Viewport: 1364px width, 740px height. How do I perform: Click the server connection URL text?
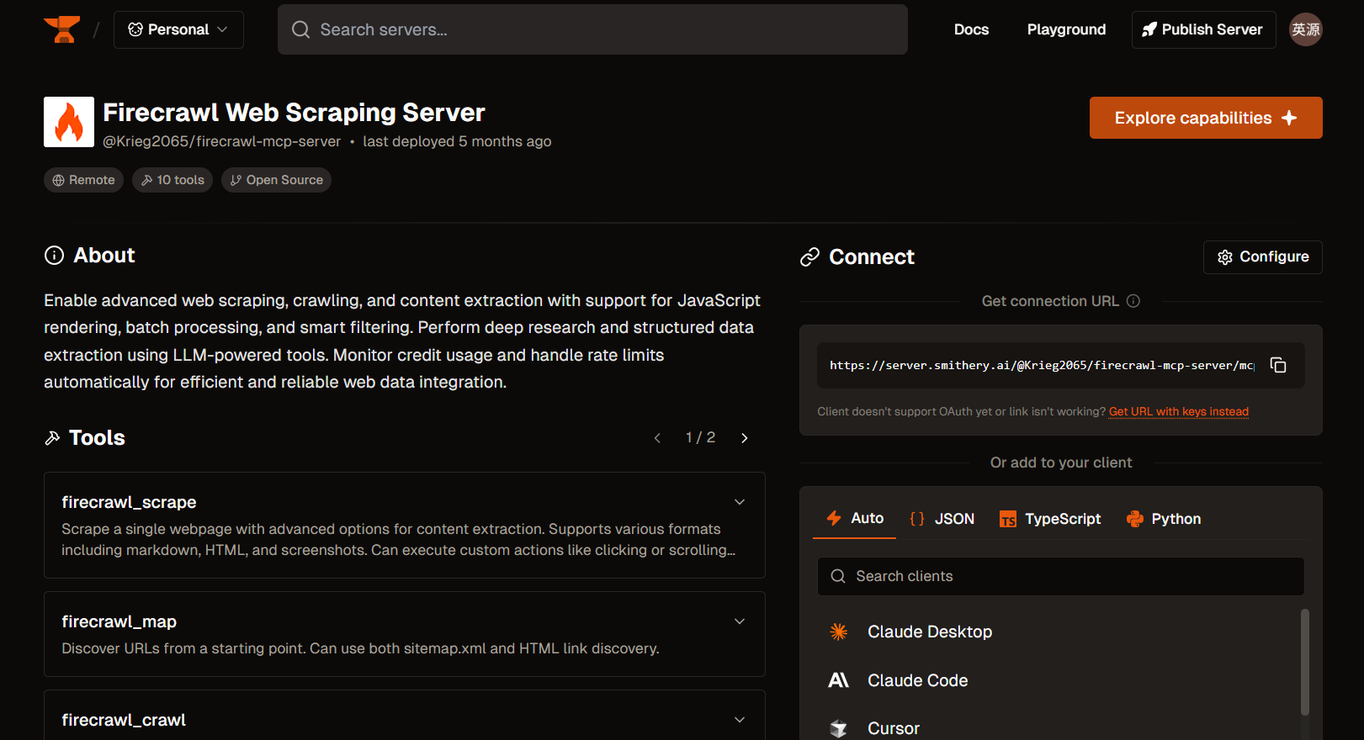[x=1042, y=365]
